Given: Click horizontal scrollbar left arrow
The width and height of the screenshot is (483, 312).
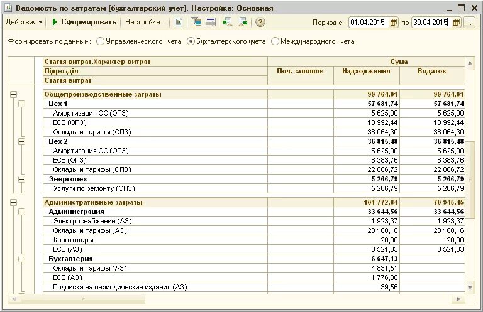Looking at the screenshot, I should 14,299.
